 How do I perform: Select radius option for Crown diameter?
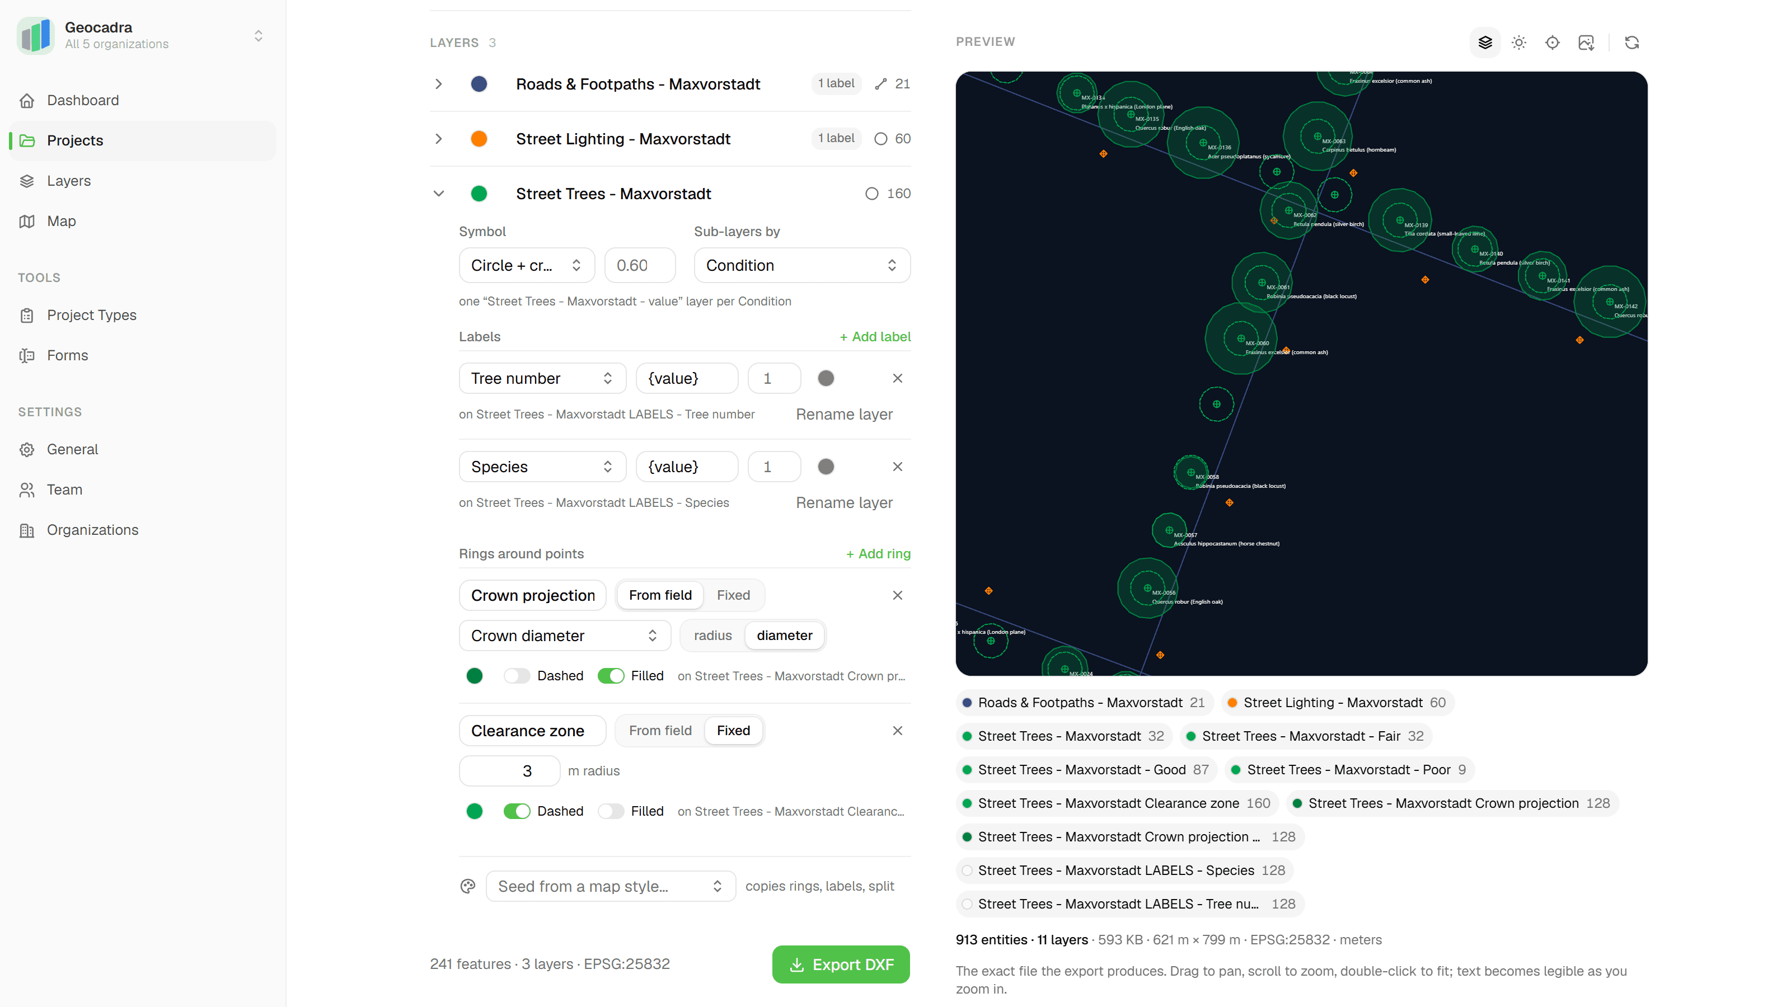712,635
